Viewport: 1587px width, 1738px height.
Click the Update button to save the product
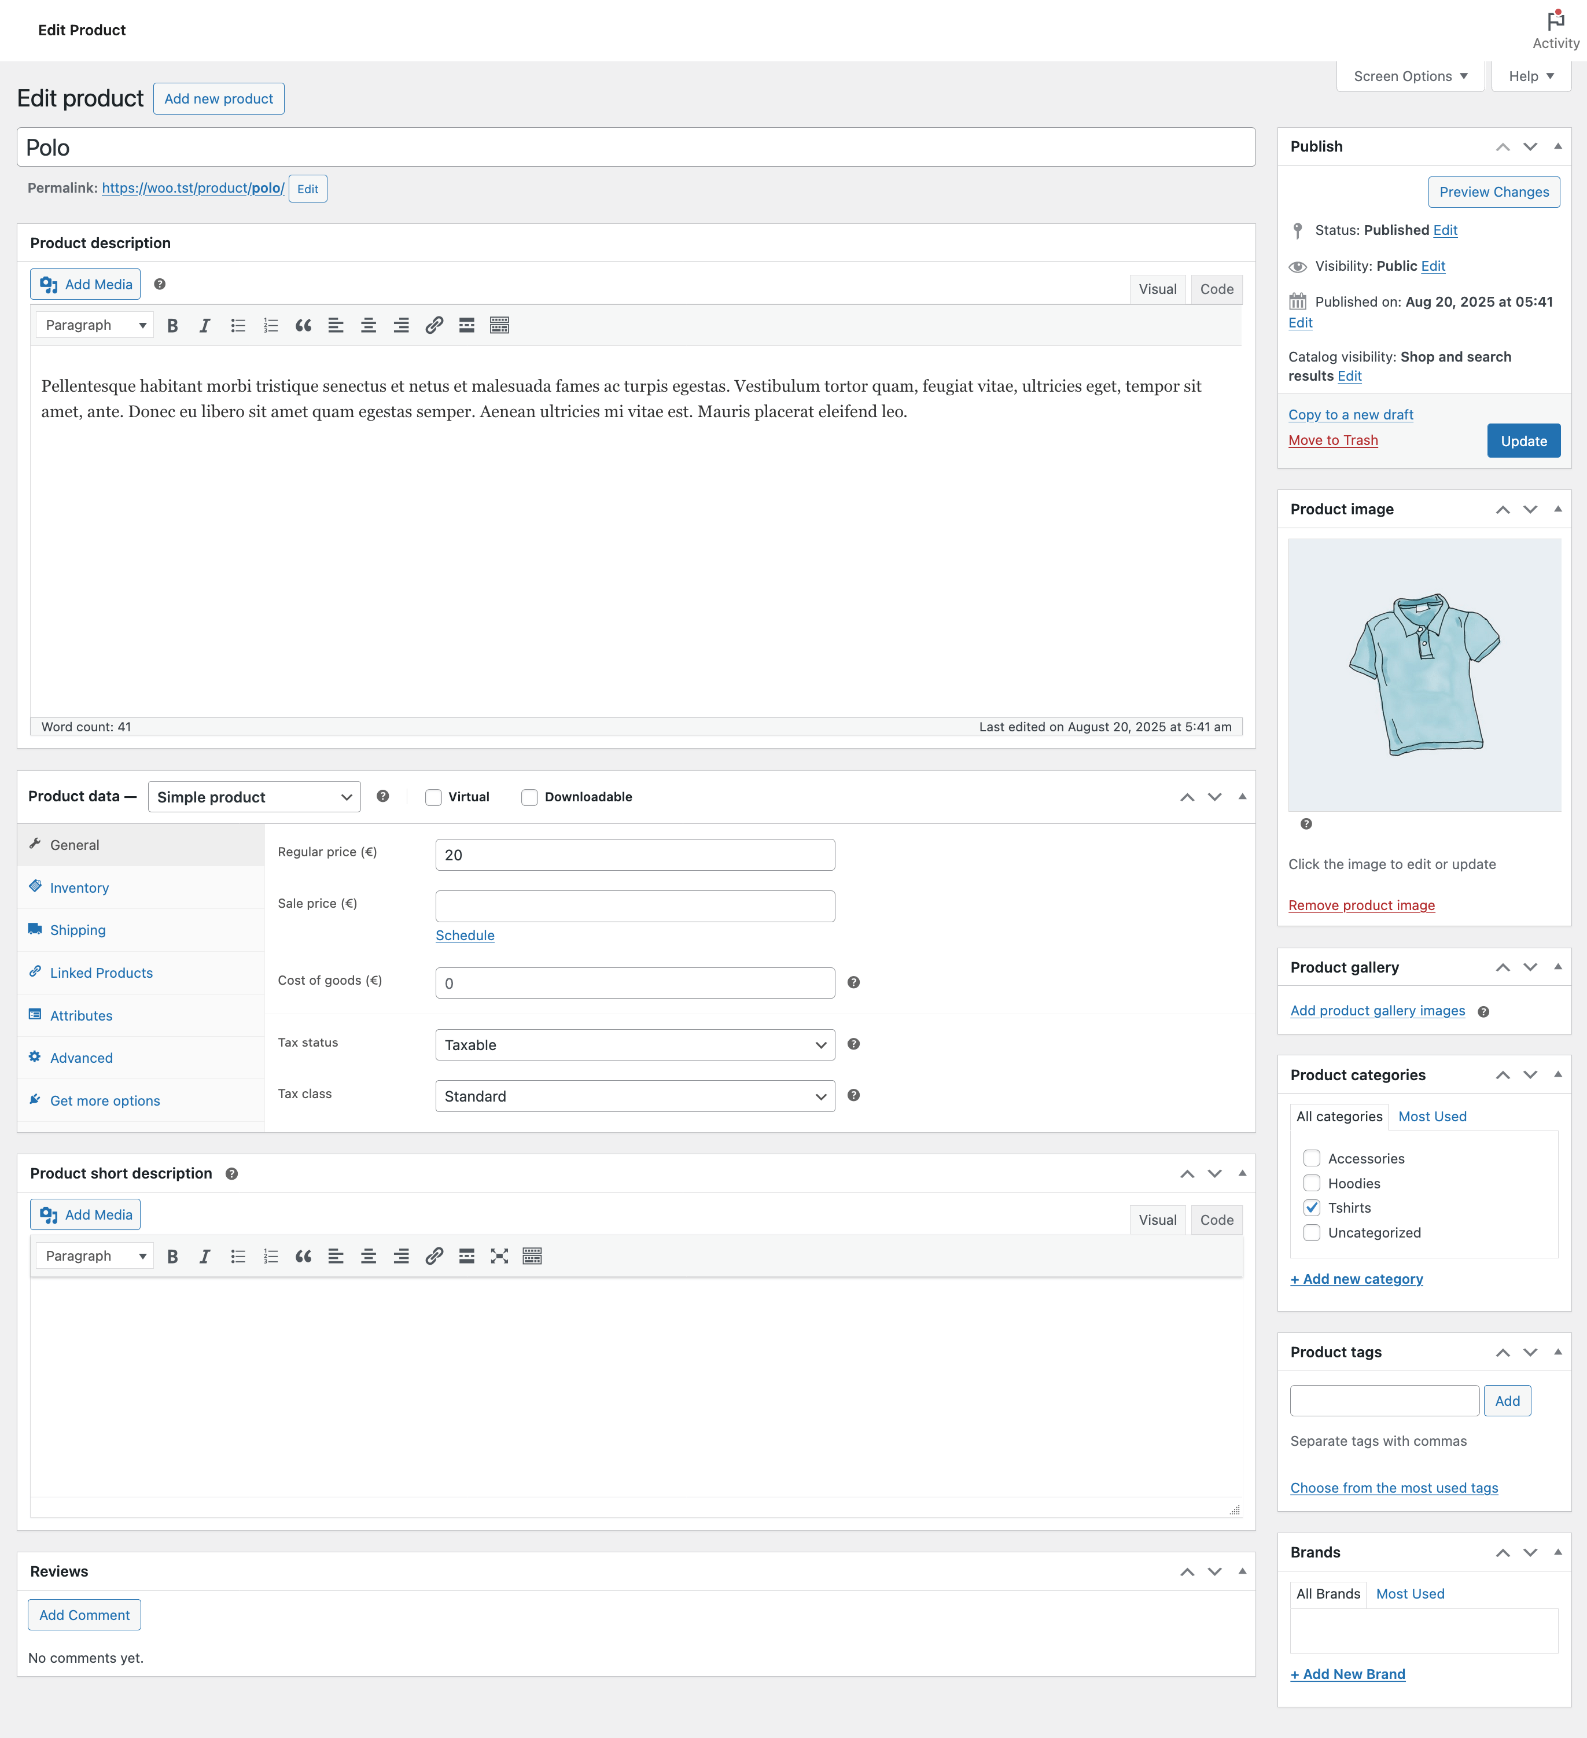pos(1523,440)
